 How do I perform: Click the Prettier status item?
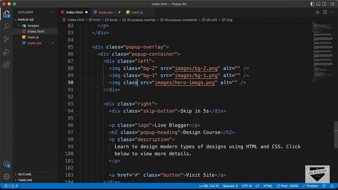coord(310,186)
